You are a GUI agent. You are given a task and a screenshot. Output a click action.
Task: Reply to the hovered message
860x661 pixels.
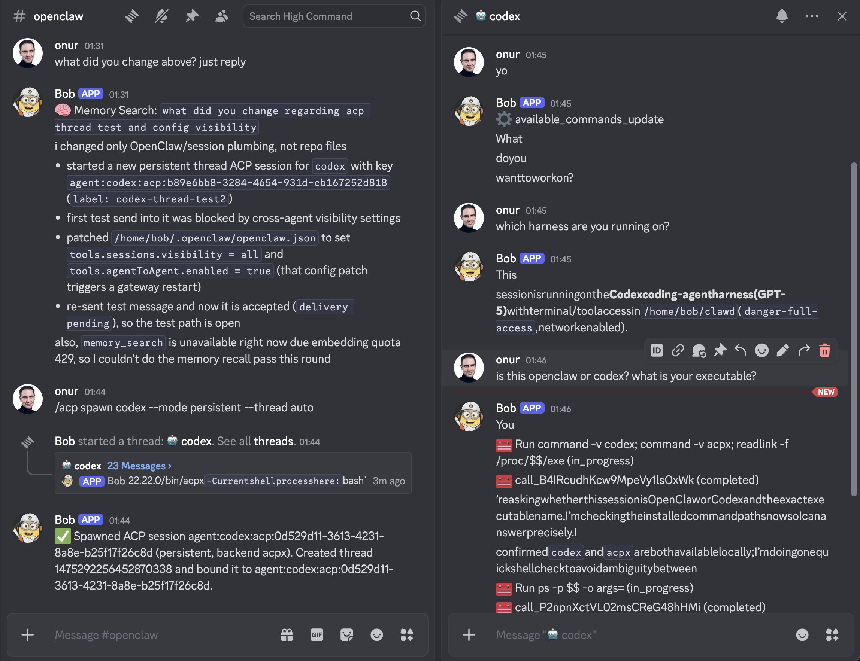point(741,350)
